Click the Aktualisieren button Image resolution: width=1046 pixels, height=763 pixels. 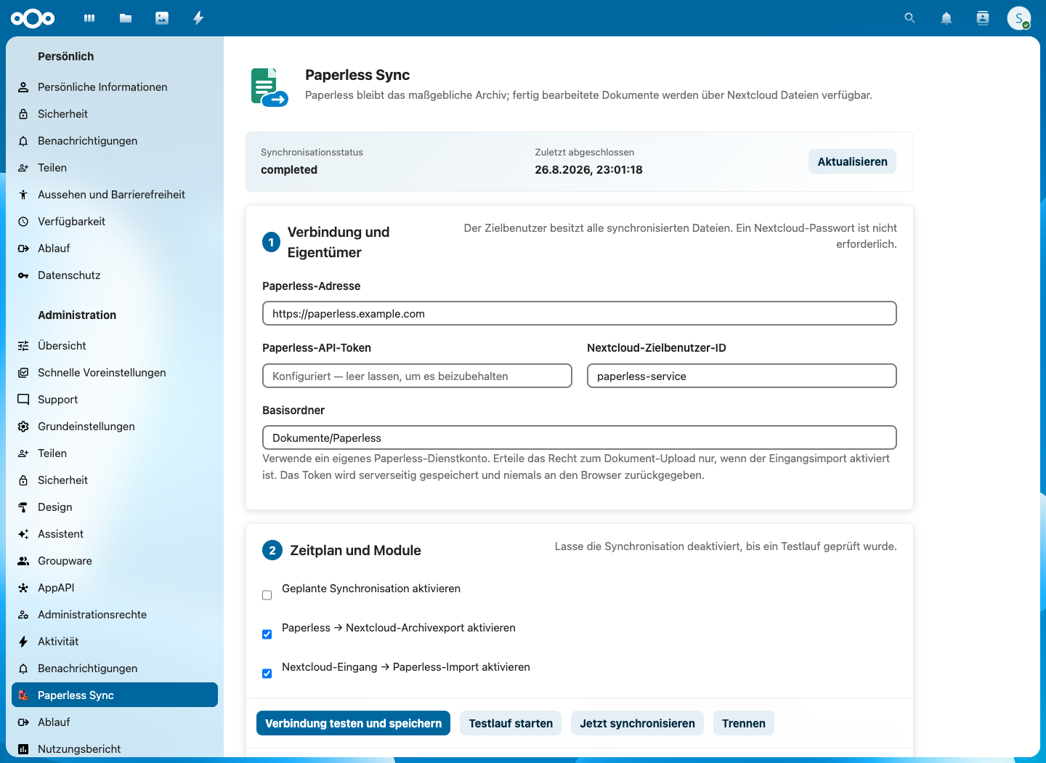coord(852,161)
